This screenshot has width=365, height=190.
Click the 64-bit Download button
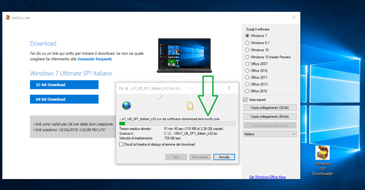click(64, 99)
